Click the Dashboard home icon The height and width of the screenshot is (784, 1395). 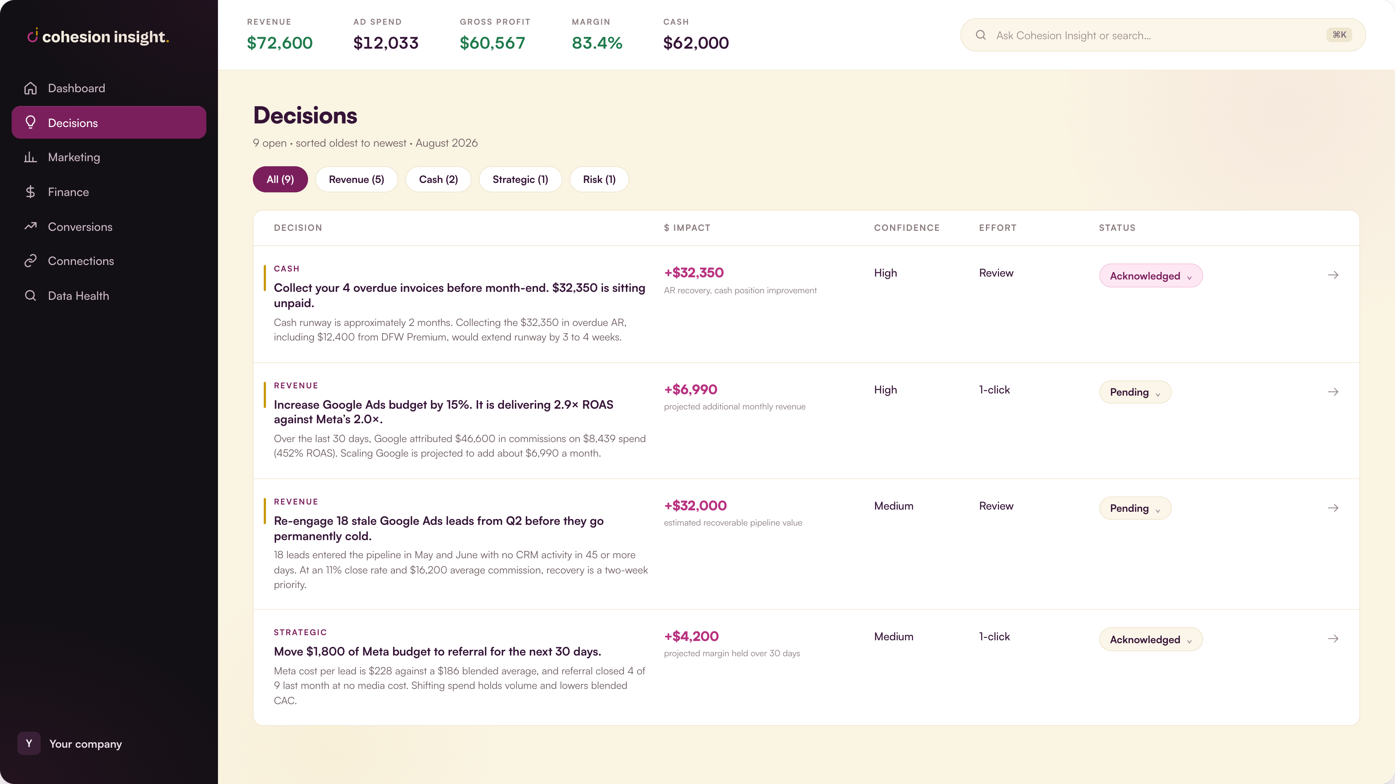[x=30, y=88]
